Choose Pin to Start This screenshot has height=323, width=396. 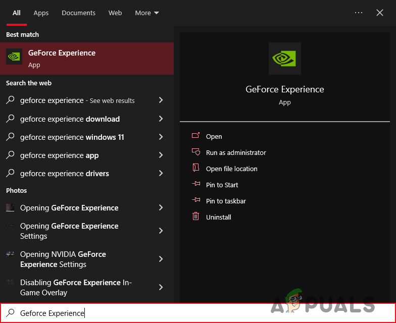click(222, 185)
